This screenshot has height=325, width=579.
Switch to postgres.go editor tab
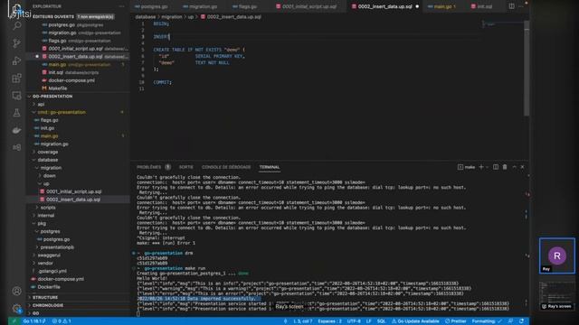click(151, 6)
